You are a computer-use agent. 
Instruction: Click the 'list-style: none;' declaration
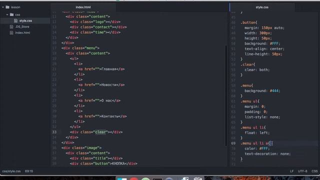[x=262, y=117]
